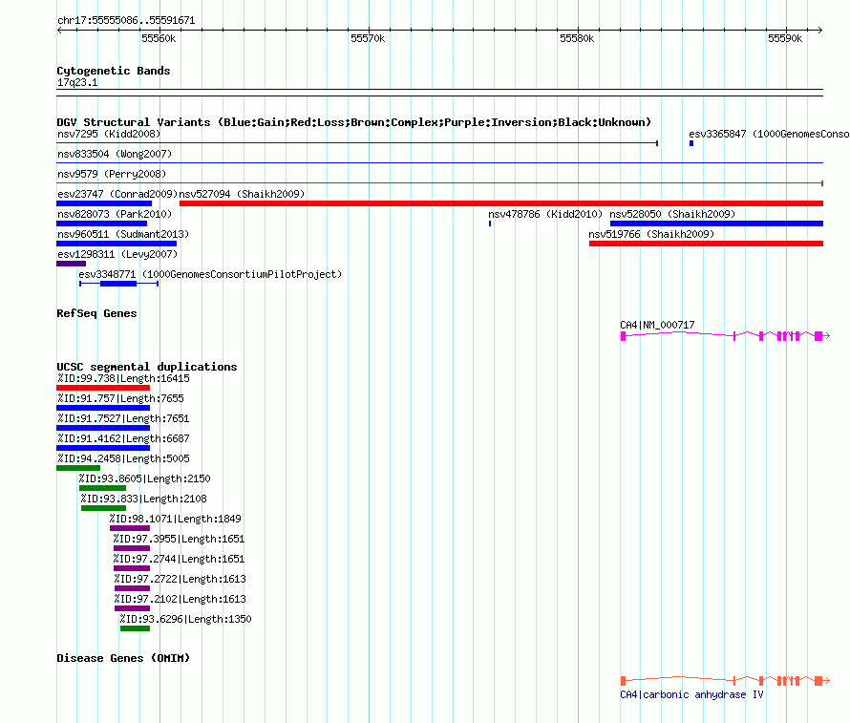Select the esv3365847 variant label
This screenshot has width=850, height=723.
point(769,134)
